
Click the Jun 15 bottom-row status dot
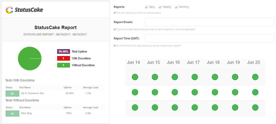tap(155, 108)
